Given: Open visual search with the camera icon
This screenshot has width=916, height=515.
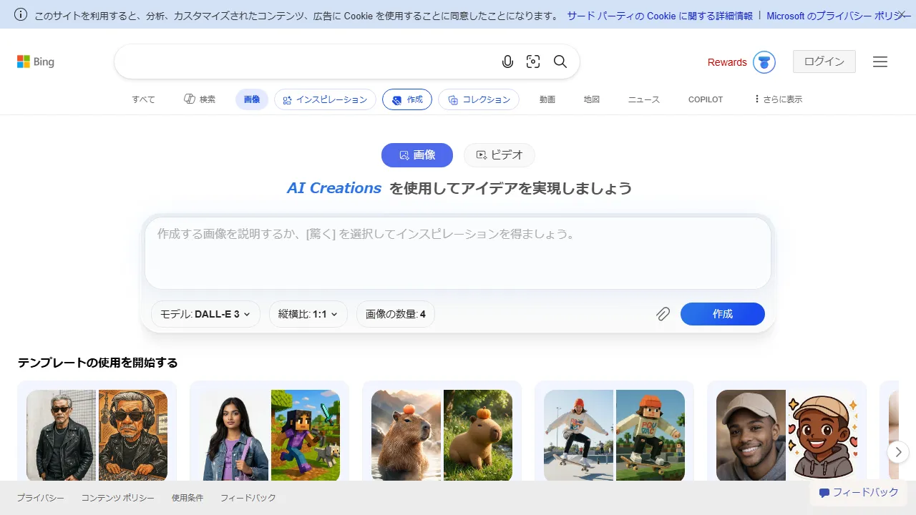Looking at the screenshot, I should click(x=533, y=62).
